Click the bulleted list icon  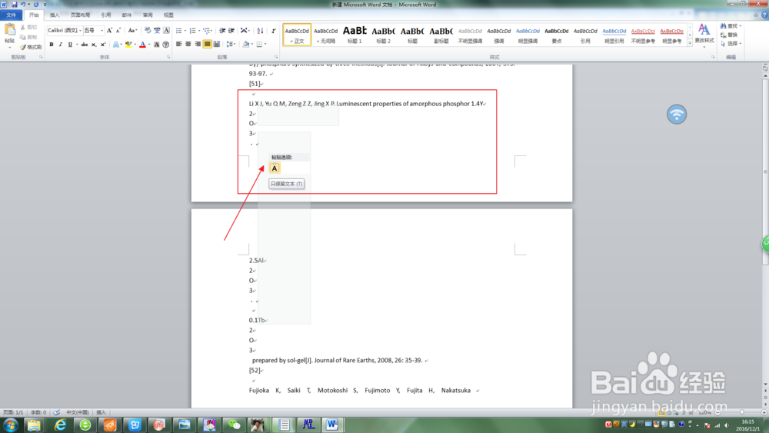[x=179, y=31]
